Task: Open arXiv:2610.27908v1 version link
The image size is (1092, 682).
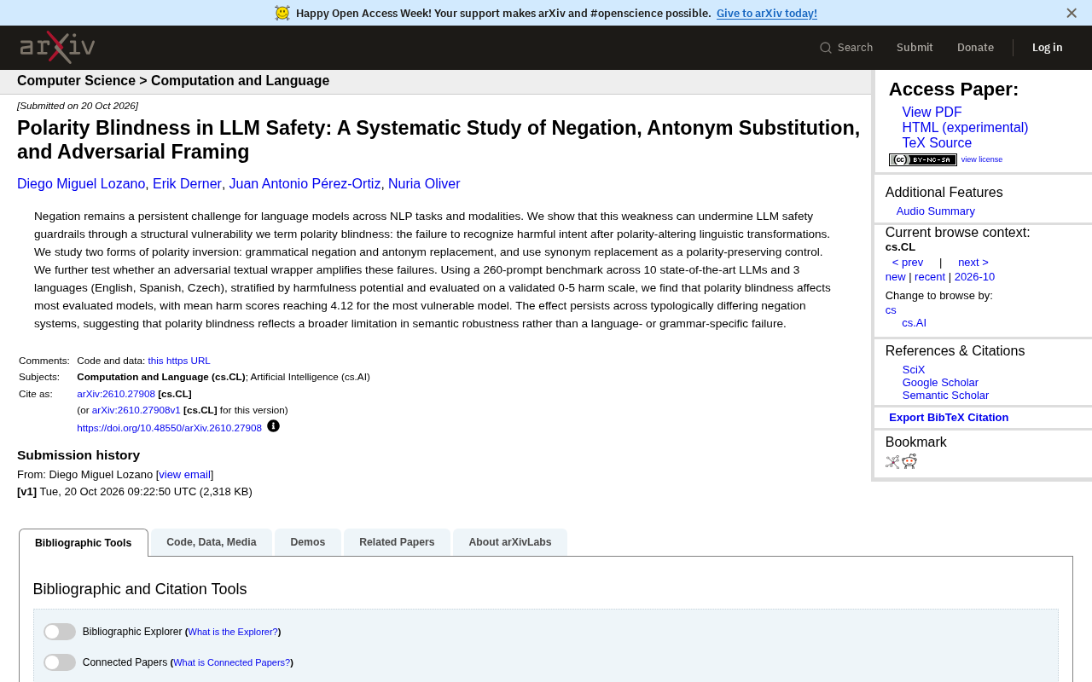Action: tap(136, 410)
